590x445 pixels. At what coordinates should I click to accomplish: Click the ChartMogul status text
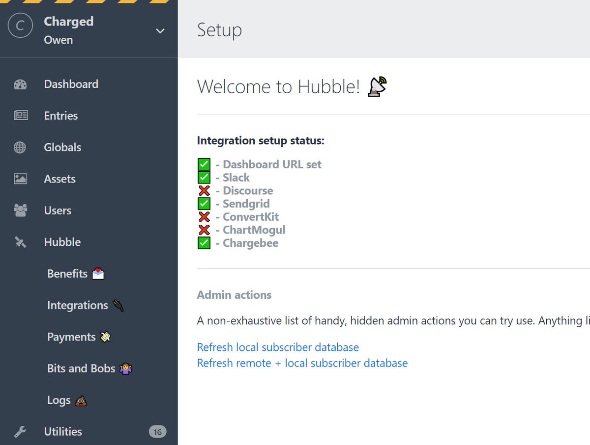coord(254,230)
